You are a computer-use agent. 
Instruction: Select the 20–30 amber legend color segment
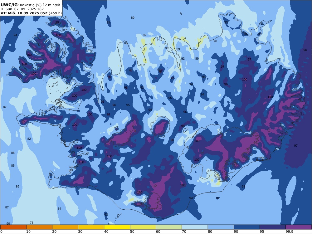coord(65,227)
